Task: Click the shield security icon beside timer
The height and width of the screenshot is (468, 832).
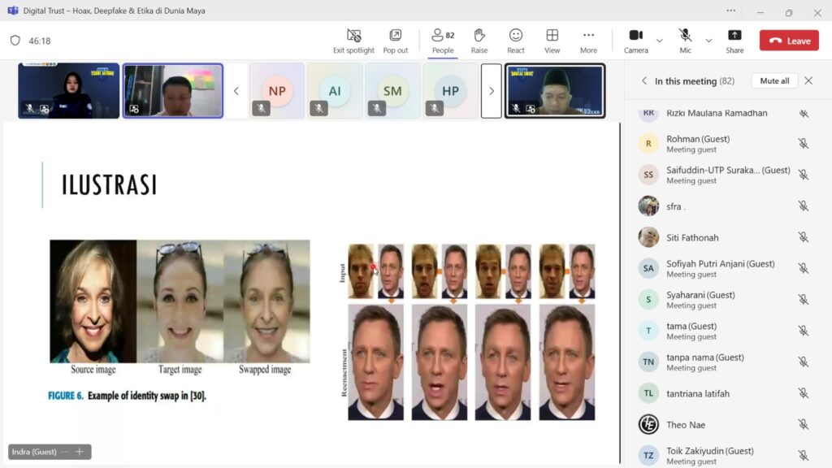Action: pos(15,41)
